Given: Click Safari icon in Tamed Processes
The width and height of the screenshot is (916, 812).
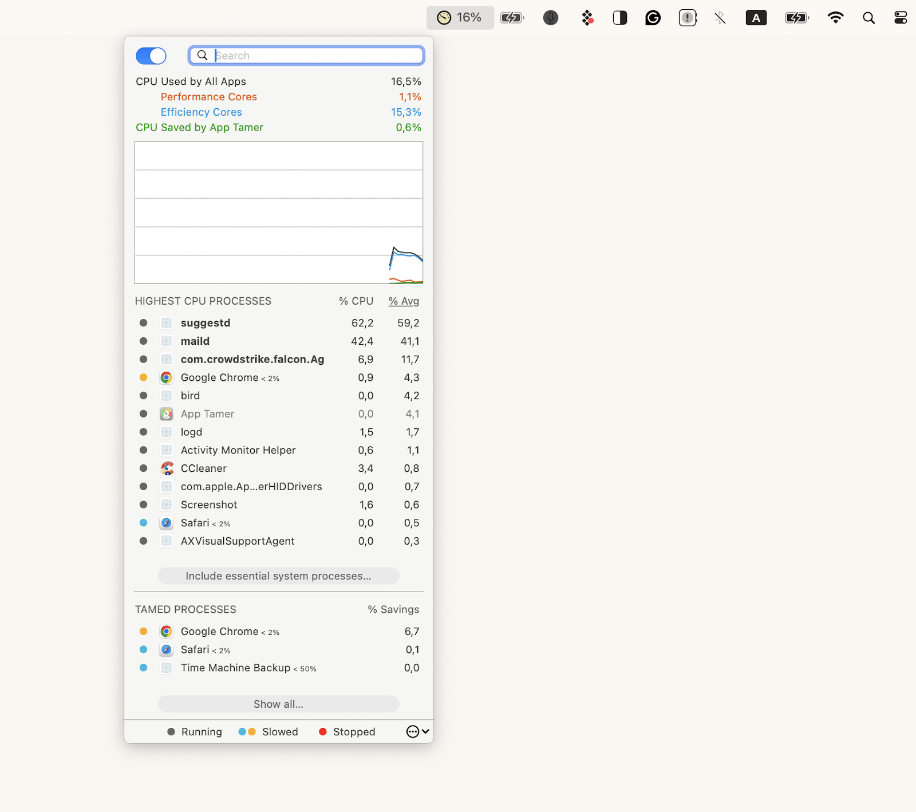Looking at the screenshot, I should 166,649.
